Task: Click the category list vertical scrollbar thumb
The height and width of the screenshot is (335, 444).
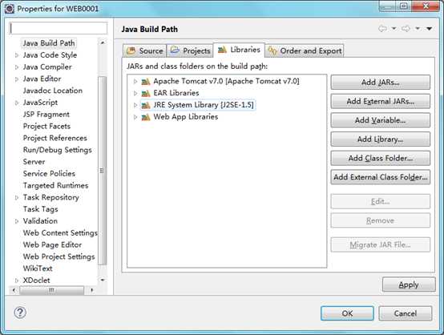Action: pos(103,170)
